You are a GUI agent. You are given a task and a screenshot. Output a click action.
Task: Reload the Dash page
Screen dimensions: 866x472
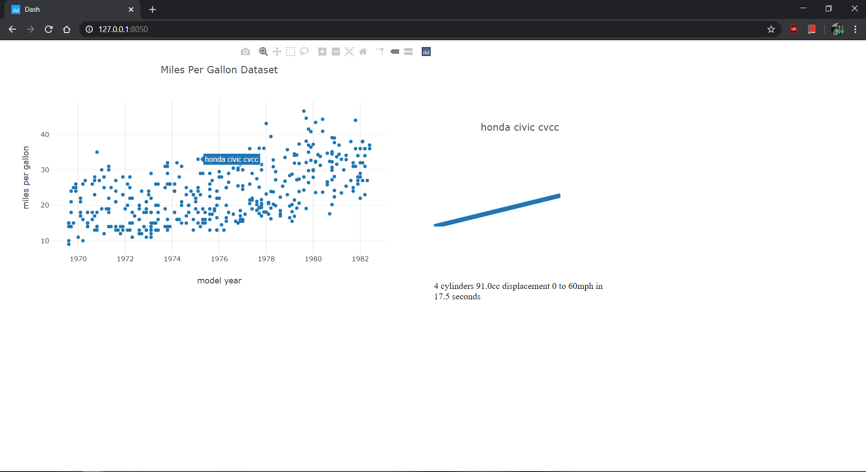(x=49, y=29)
